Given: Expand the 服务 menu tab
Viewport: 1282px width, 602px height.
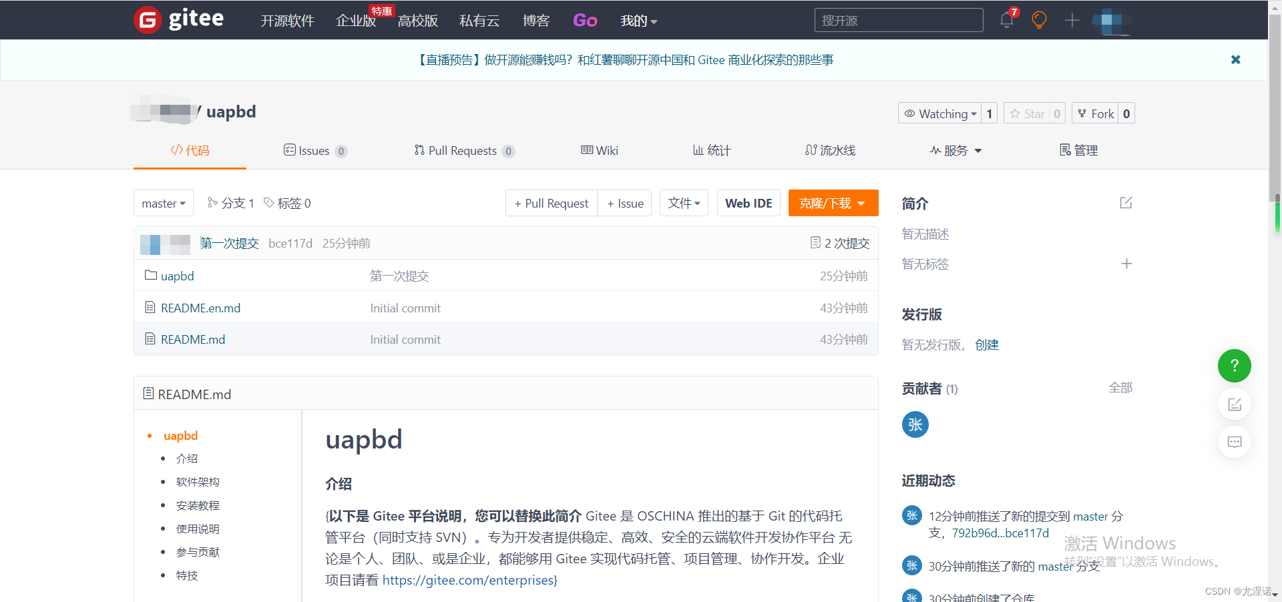Looking at the screenshot, I should 956,150.
